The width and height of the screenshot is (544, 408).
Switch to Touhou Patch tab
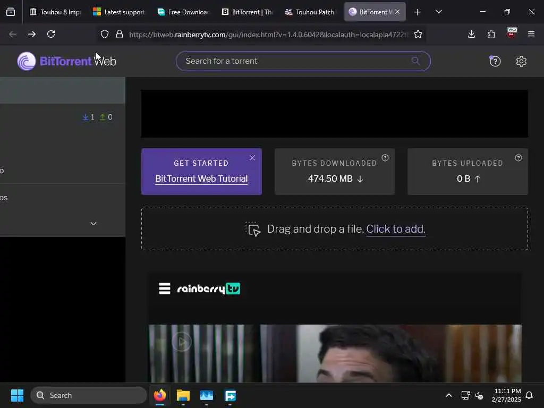pos(311,12)
